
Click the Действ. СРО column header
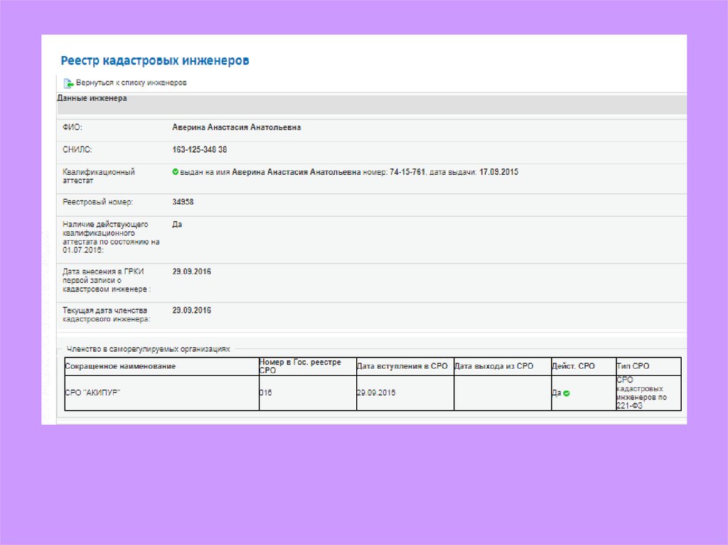coord(573,367)
